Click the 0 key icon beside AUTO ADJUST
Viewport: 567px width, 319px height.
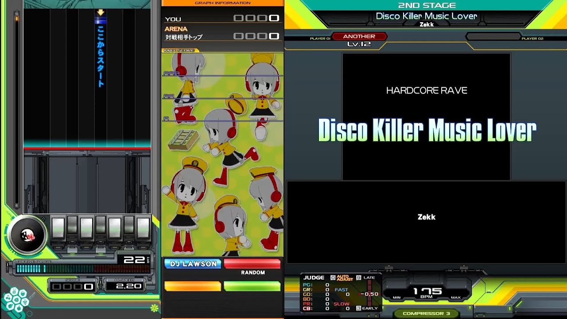(x=333, y=278)
